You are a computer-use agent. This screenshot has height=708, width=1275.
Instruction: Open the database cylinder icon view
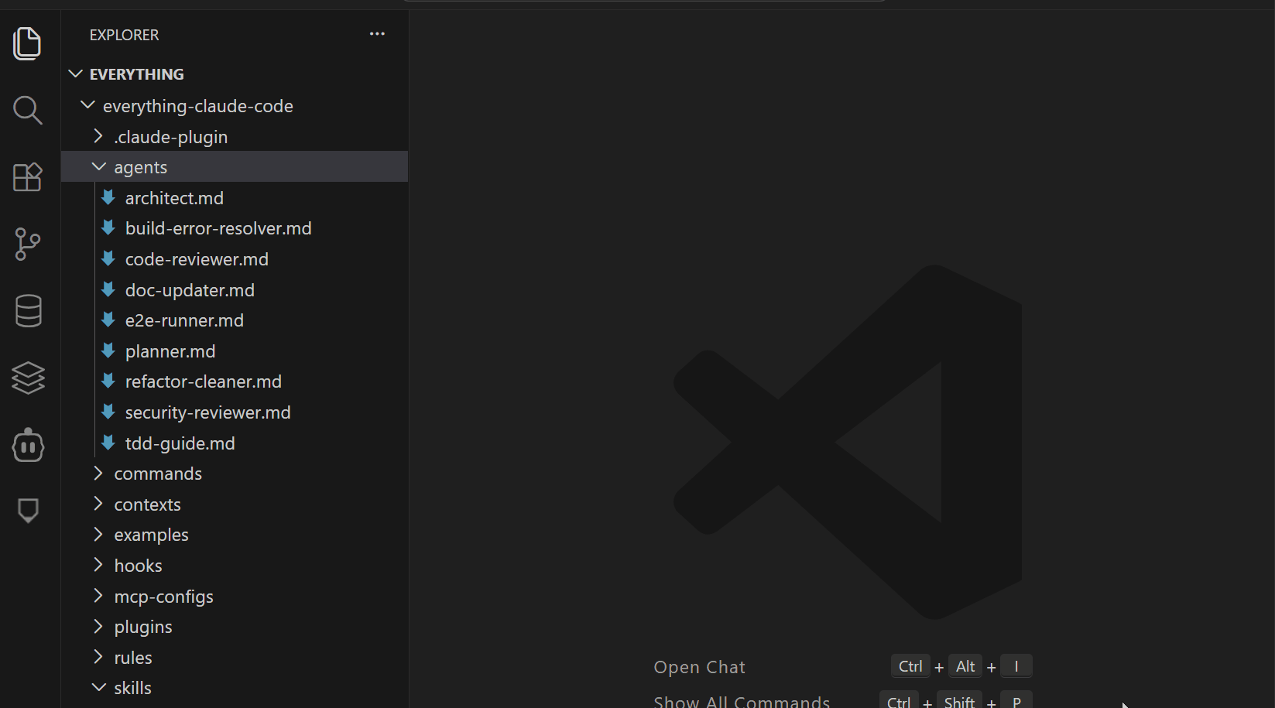(x=28, y=311)
